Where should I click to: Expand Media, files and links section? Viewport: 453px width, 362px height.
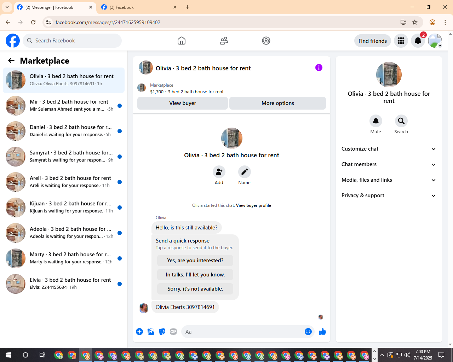[x=389, y=180]
